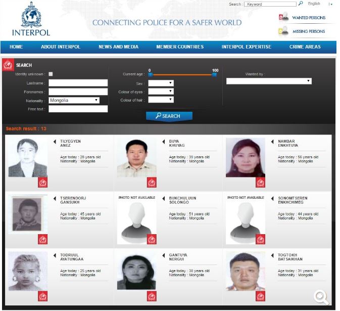The image size is (340, 311).
Task: Click red notice badge for Nambar Enkhtuya
Action: 260,183
